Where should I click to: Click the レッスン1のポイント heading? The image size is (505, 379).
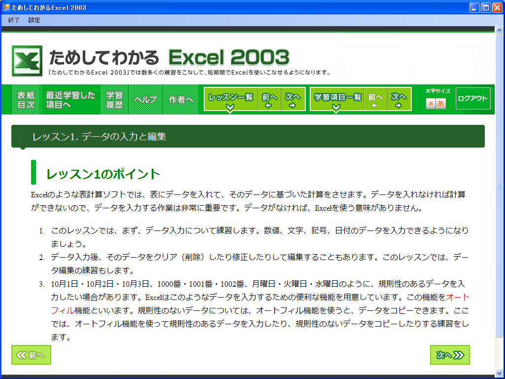(x=103, y=174)
